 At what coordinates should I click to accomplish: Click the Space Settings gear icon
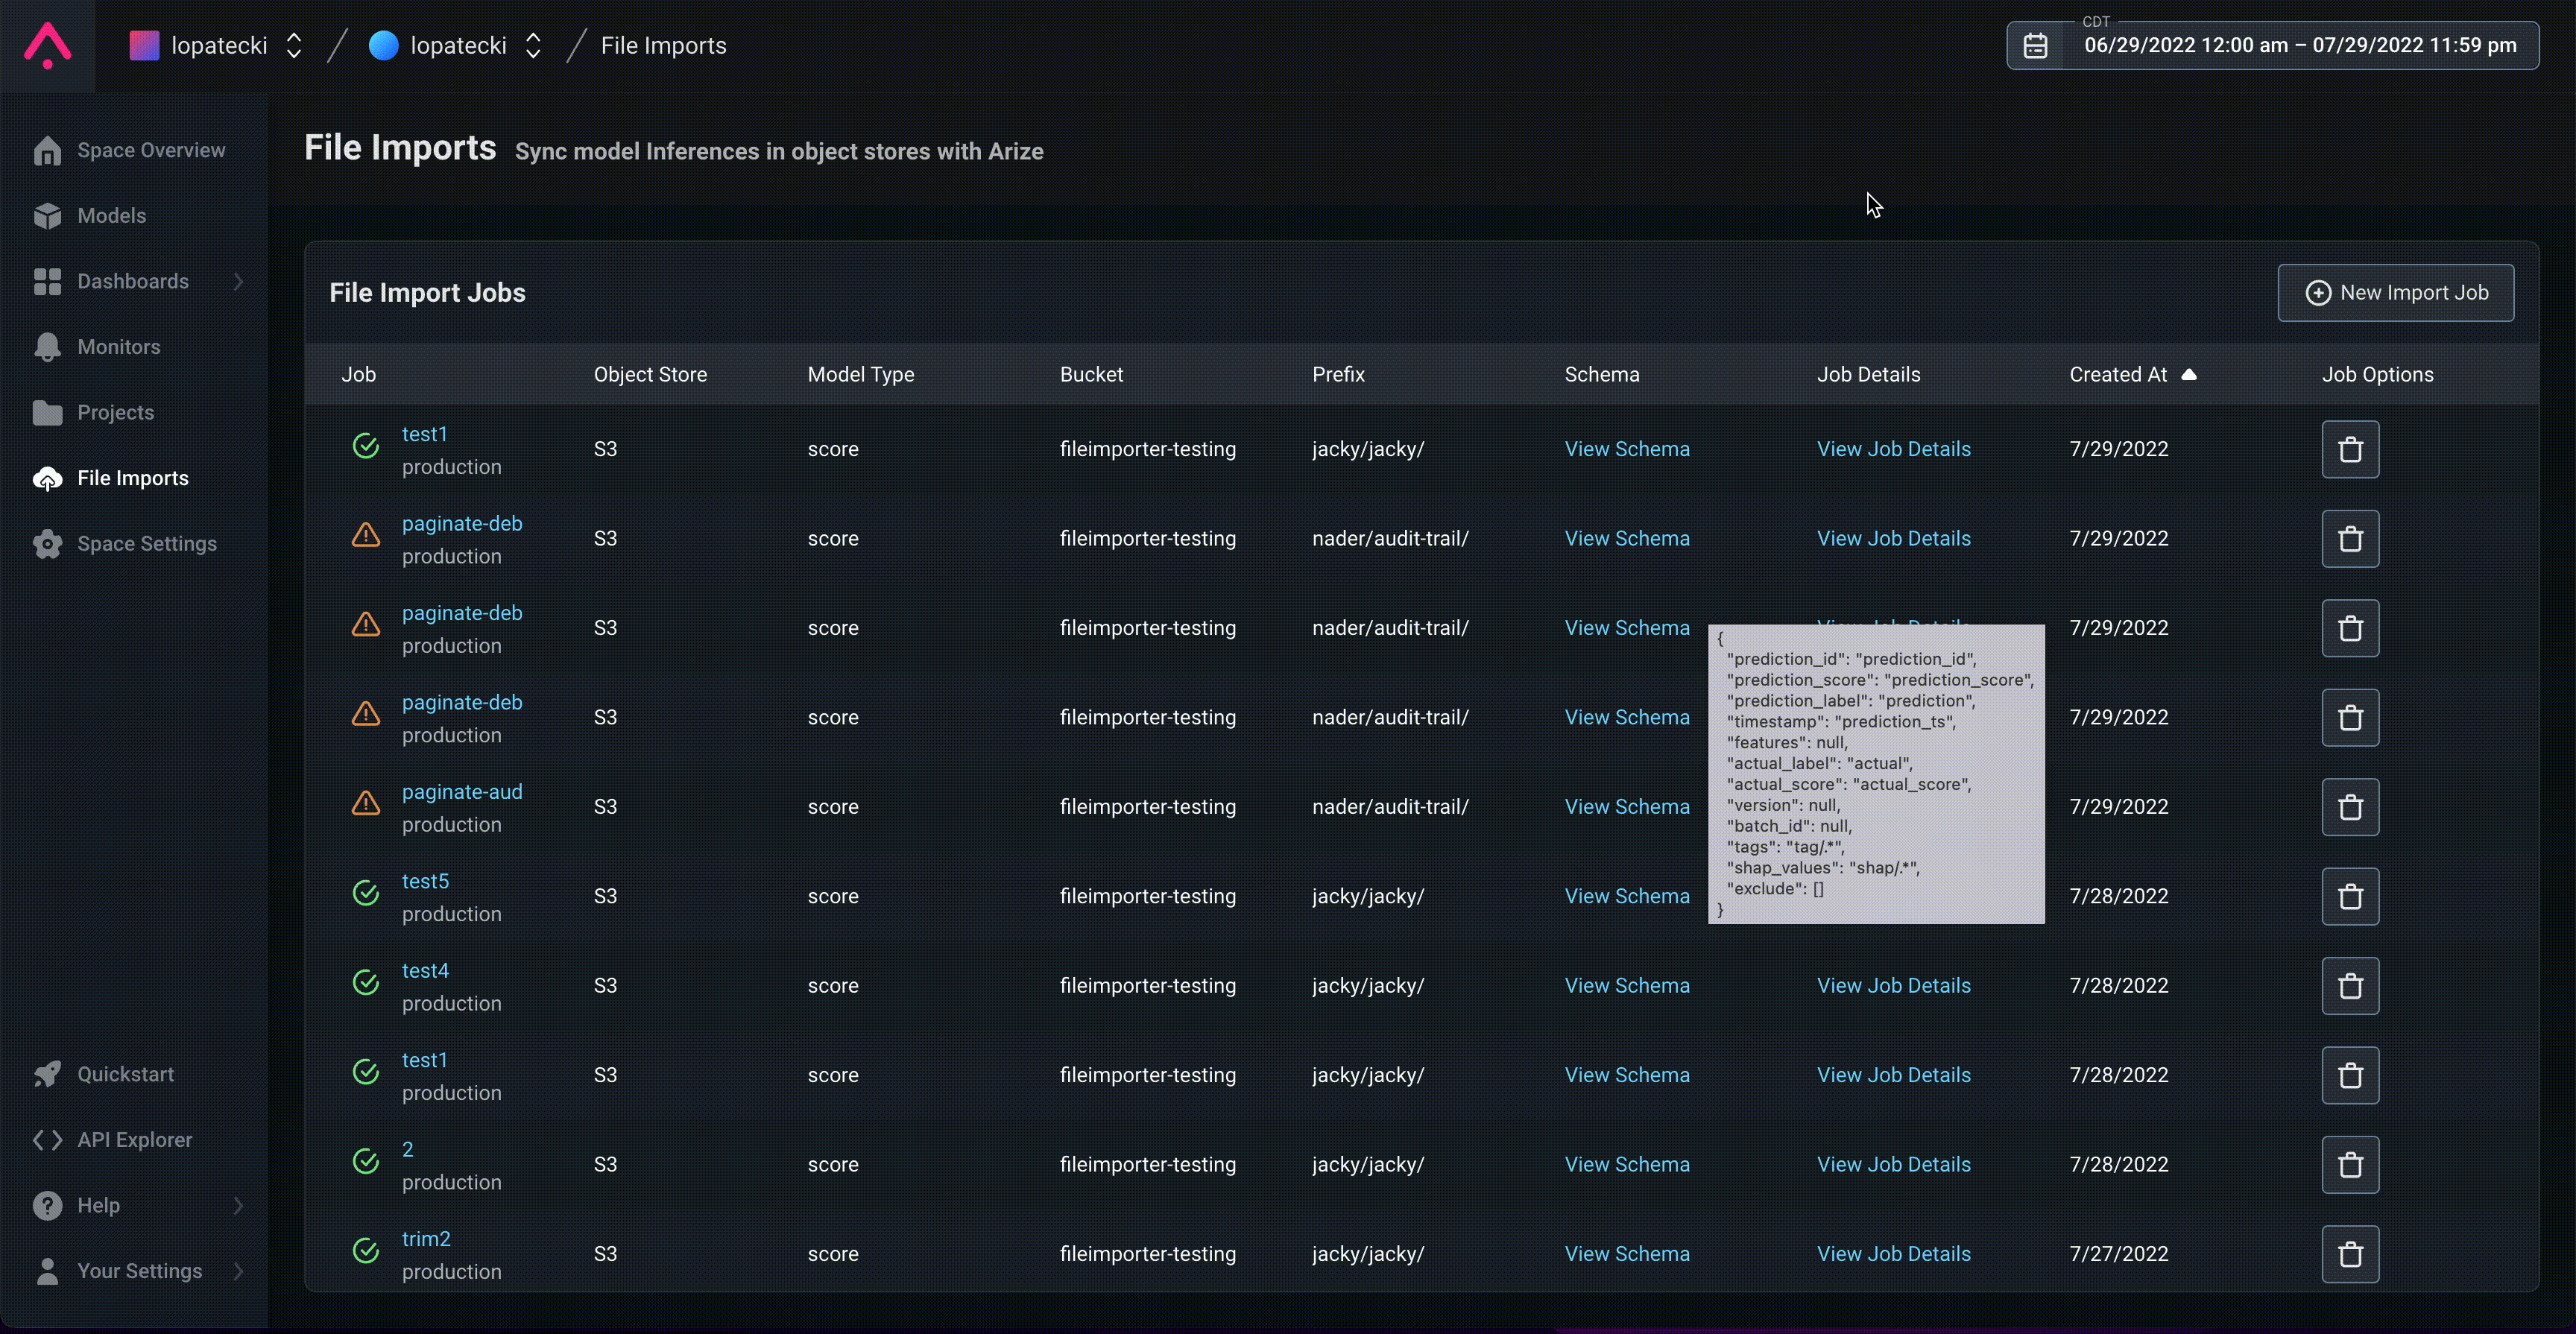click(47, 544)
